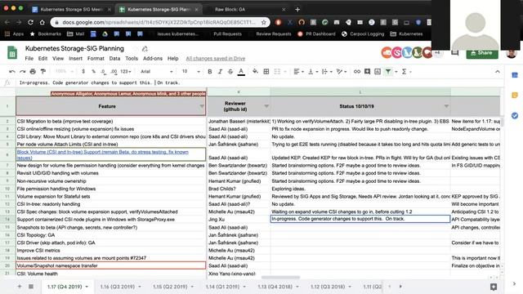Open the Arial font dropdown
The height and width of the screenshot is (294, 523).
(156, 72)
